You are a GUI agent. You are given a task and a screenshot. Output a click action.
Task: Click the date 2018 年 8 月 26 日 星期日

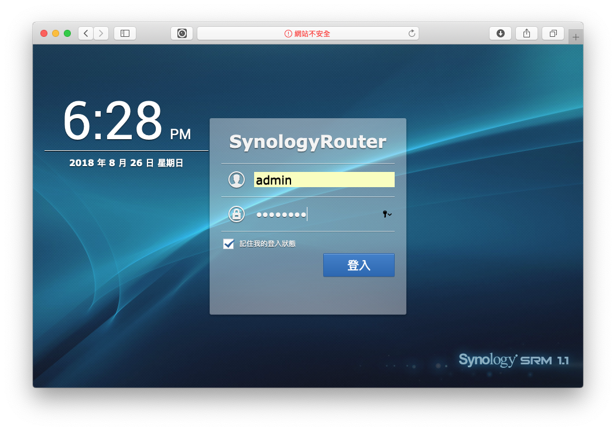pos(126,163)
